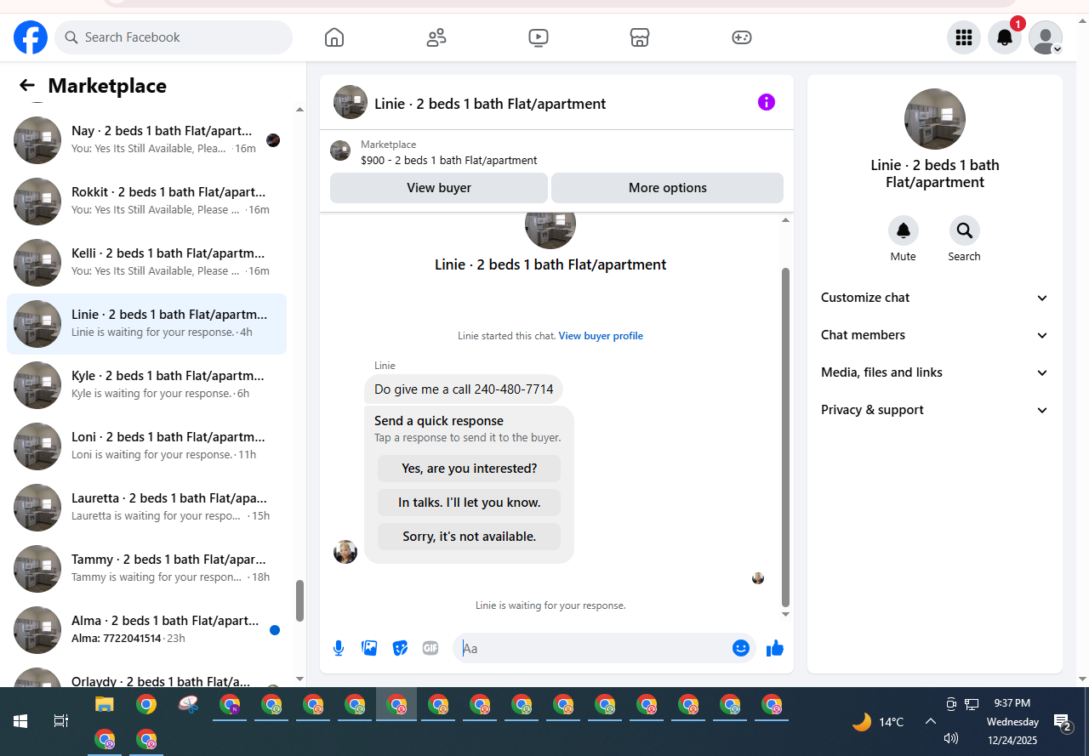The image size is (1089, 756).
Task: Go to the Home feed tab icon
Action: [334, 37]
